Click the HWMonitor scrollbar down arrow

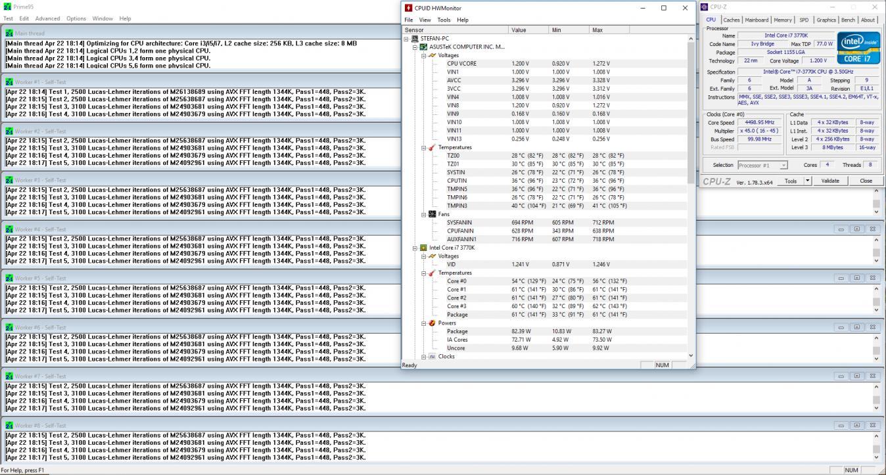tap(690, 355)
